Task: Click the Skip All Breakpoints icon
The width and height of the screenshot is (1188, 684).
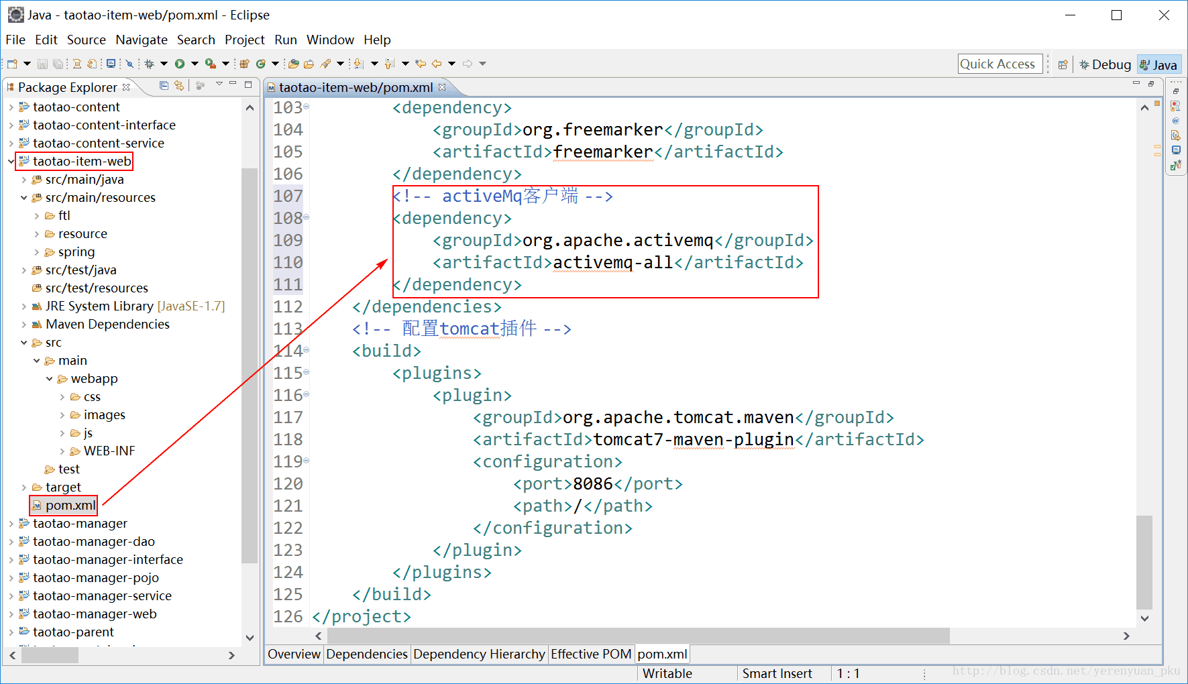Action: click(129, 64)
